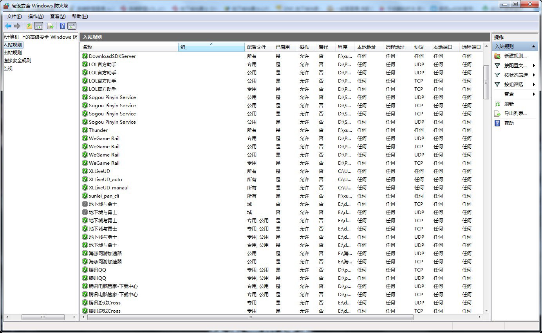Click green check icon of 腾讯电脑管家-下载中心 TCP rule
The height and width of the screenshot is (333, 542).
(x=85, y=294)
